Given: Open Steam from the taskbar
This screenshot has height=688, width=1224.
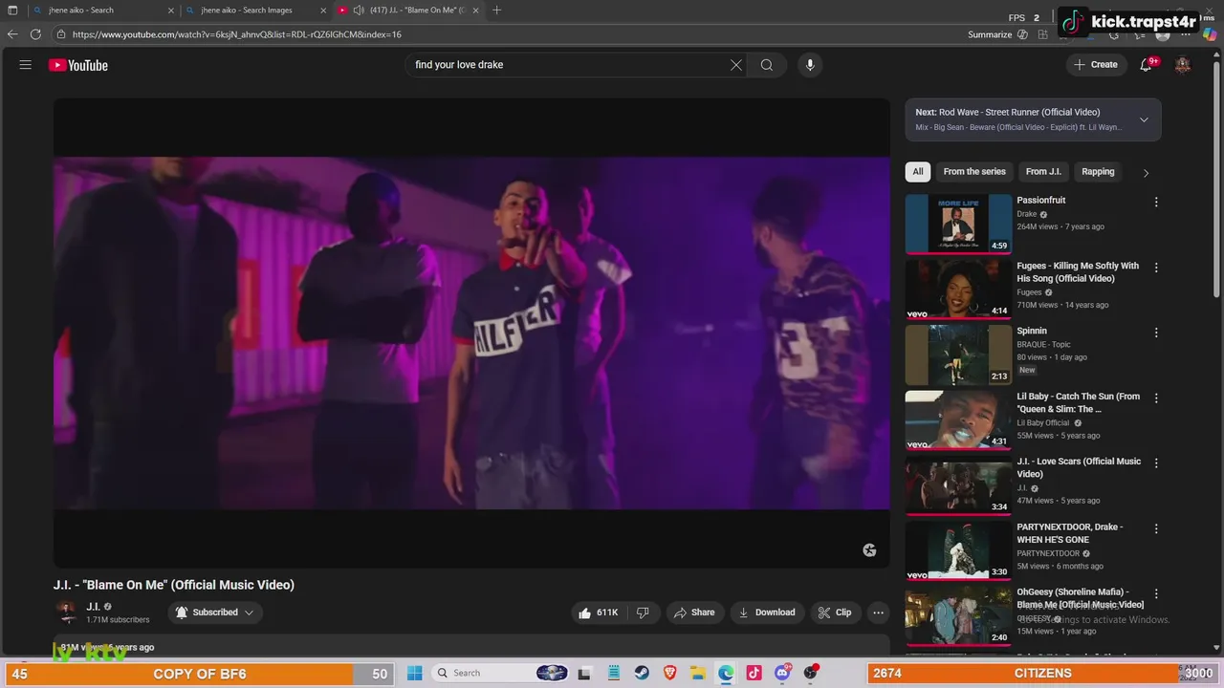Looking at the screenshot, I should [x=642, y=673].
